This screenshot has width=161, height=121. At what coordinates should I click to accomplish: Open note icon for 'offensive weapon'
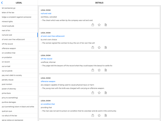106,93
